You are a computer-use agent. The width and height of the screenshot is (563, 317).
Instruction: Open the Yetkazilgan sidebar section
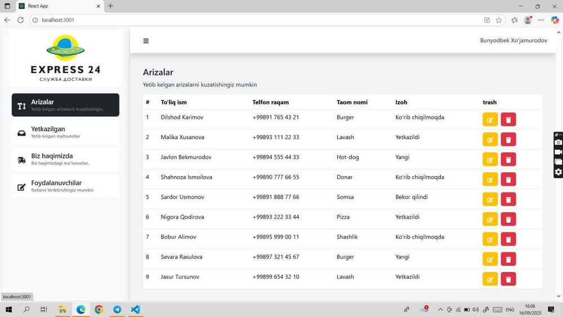65,132
